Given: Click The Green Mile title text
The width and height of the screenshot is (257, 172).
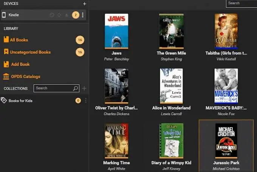Looking at the screenshot, I should [171, 53].
